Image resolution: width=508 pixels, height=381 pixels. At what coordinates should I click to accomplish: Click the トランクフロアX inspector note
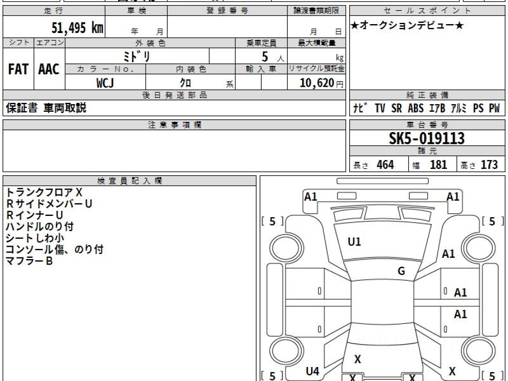click(x=44, y=192)
